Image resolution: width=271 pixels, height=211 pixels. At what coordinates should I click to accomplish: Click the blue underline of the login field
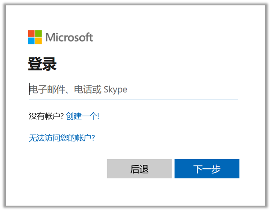click(x=133, y=99)
